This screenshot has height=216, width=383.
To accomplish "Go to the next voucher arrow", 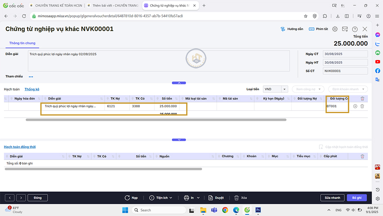I will click(x=21, y=198).
